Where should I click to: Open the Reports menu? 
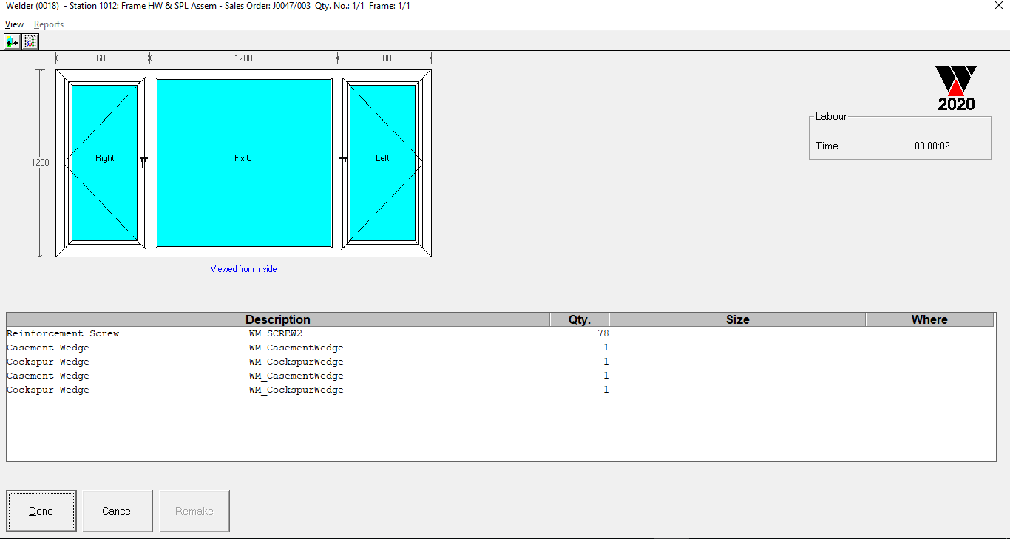click(x=49, y=24)
